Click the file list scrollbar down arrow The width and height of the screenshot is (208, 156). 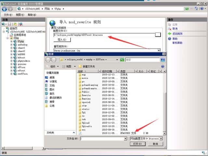tap(164, 133)
